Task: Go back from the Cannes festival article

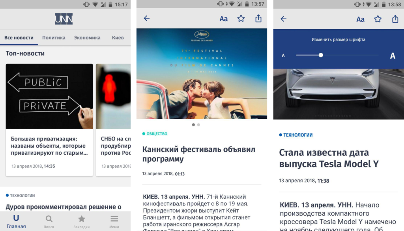Action: 147,18
